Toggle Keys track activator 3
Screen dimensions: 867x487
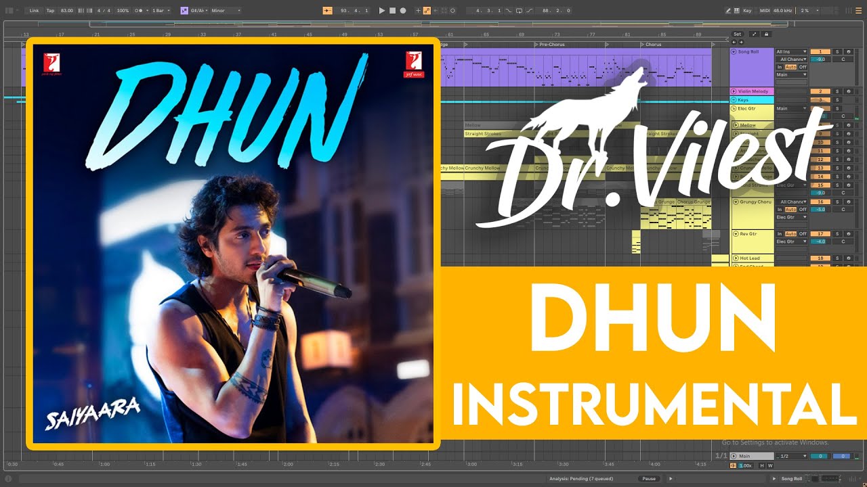tap(820, 99)
